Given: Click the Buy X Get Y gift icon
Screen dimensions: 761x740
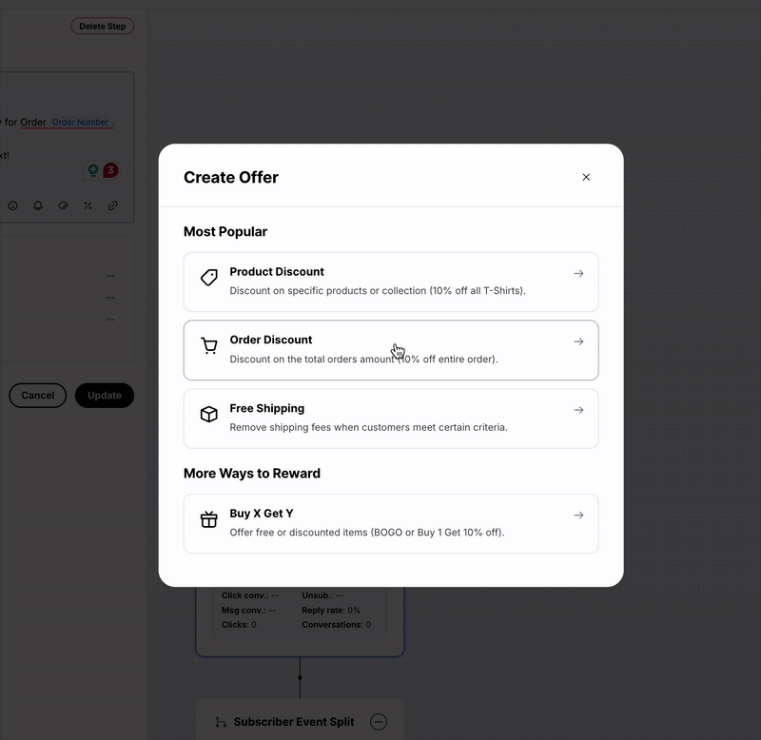Looking at the screenshot, I should [x=209, y=519].
